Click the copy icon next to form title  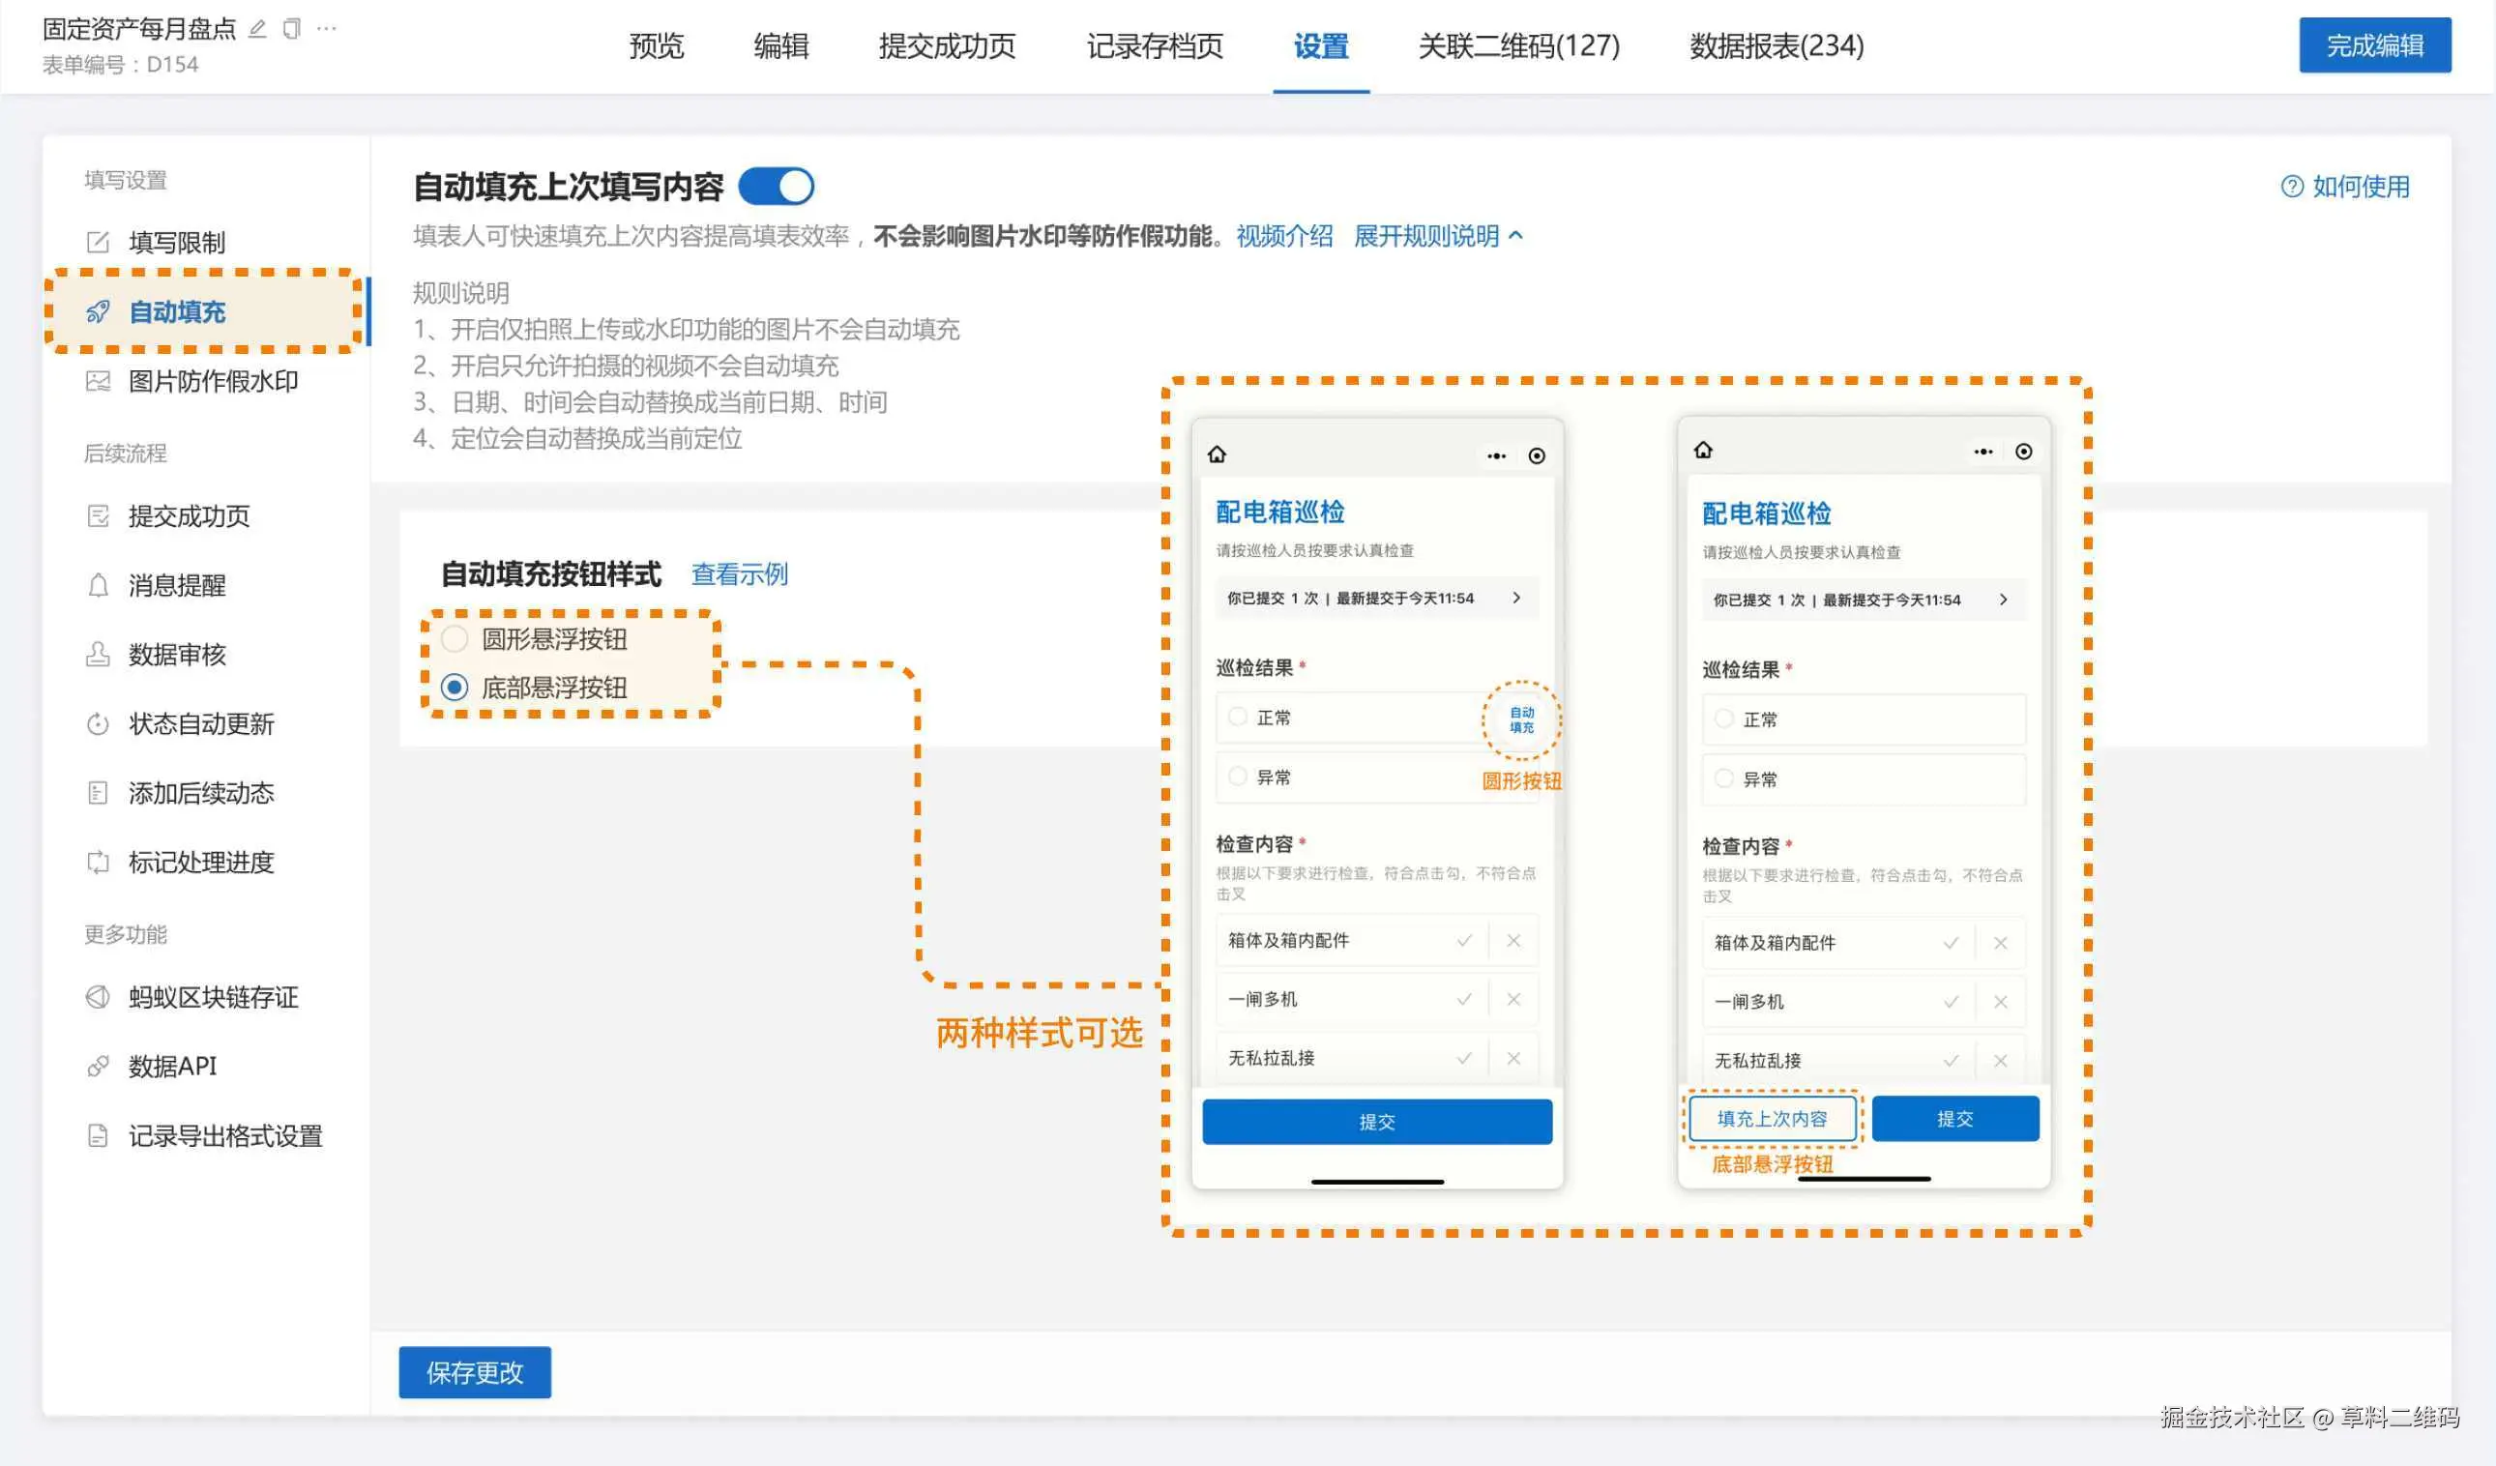291,29
